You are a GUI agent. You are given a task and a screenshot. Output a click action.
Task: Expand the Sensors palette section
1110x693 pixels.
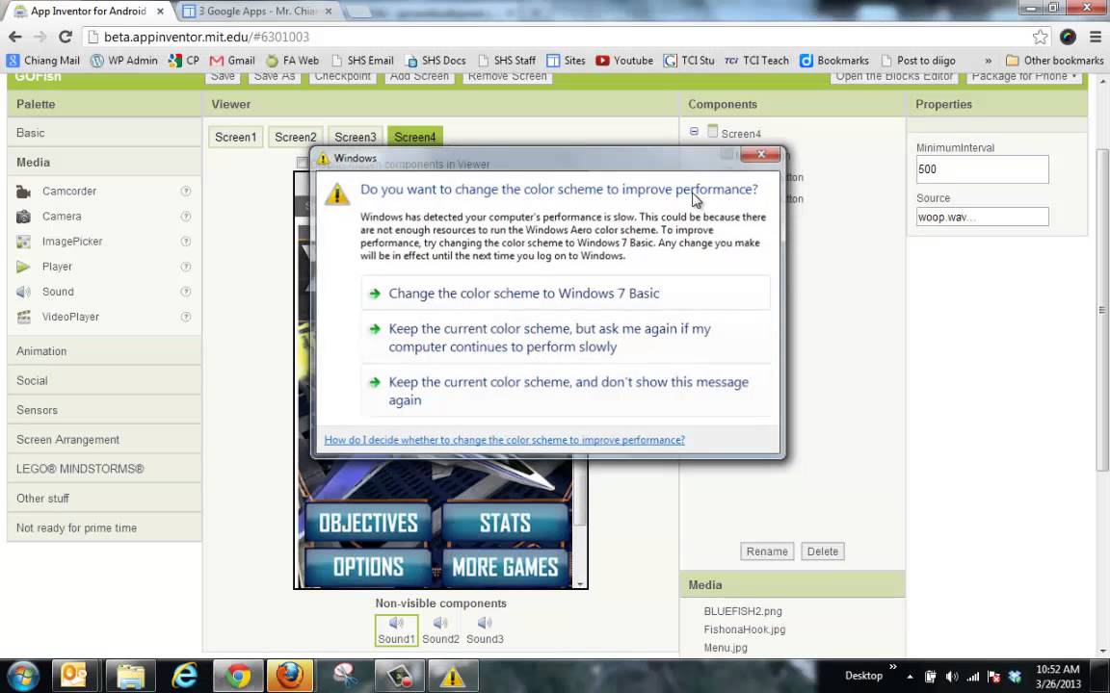click(x=104, y=410)
